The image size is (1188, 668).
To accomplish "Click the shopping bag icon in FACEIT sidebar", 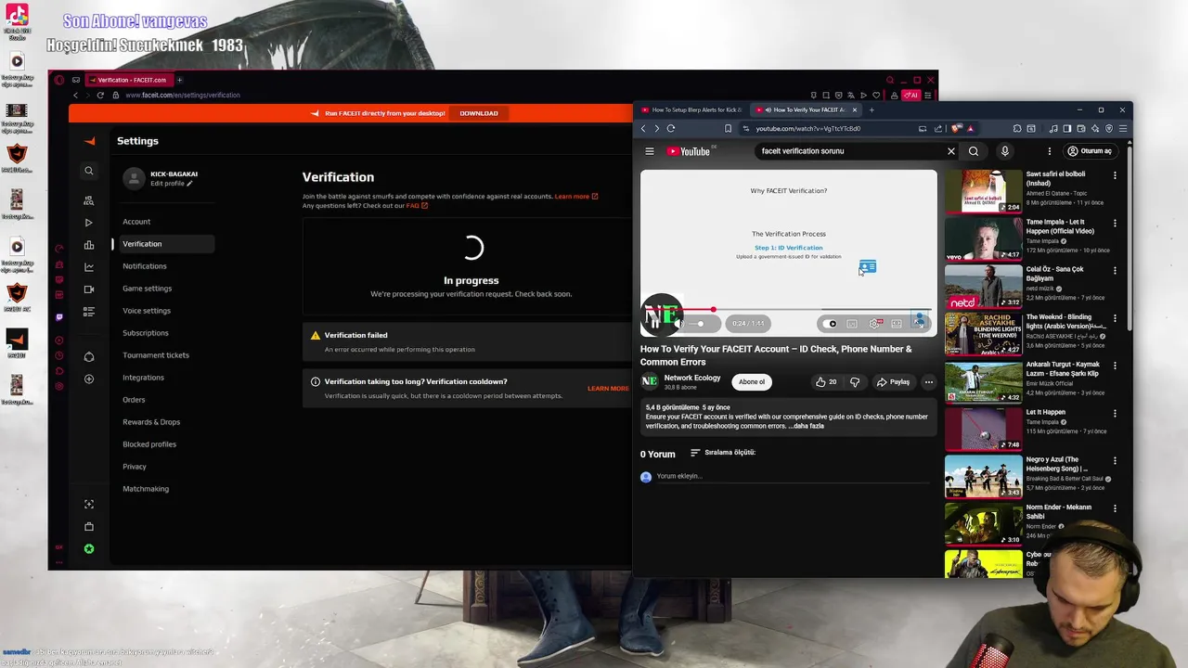I will click(89, 526).
